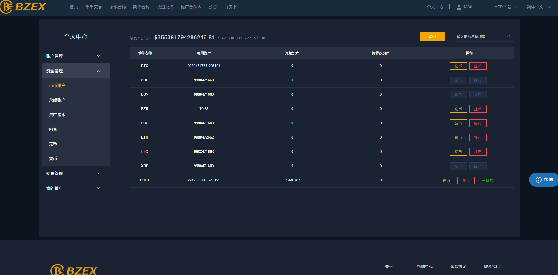The image size is (558, 275).
Task: Click the yellow 闪兑 button
Action: (x=432, y=37)
